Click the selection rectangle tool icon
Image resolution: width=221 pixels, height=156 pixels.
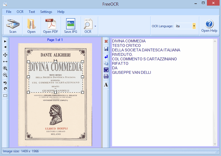coord(5,96)
